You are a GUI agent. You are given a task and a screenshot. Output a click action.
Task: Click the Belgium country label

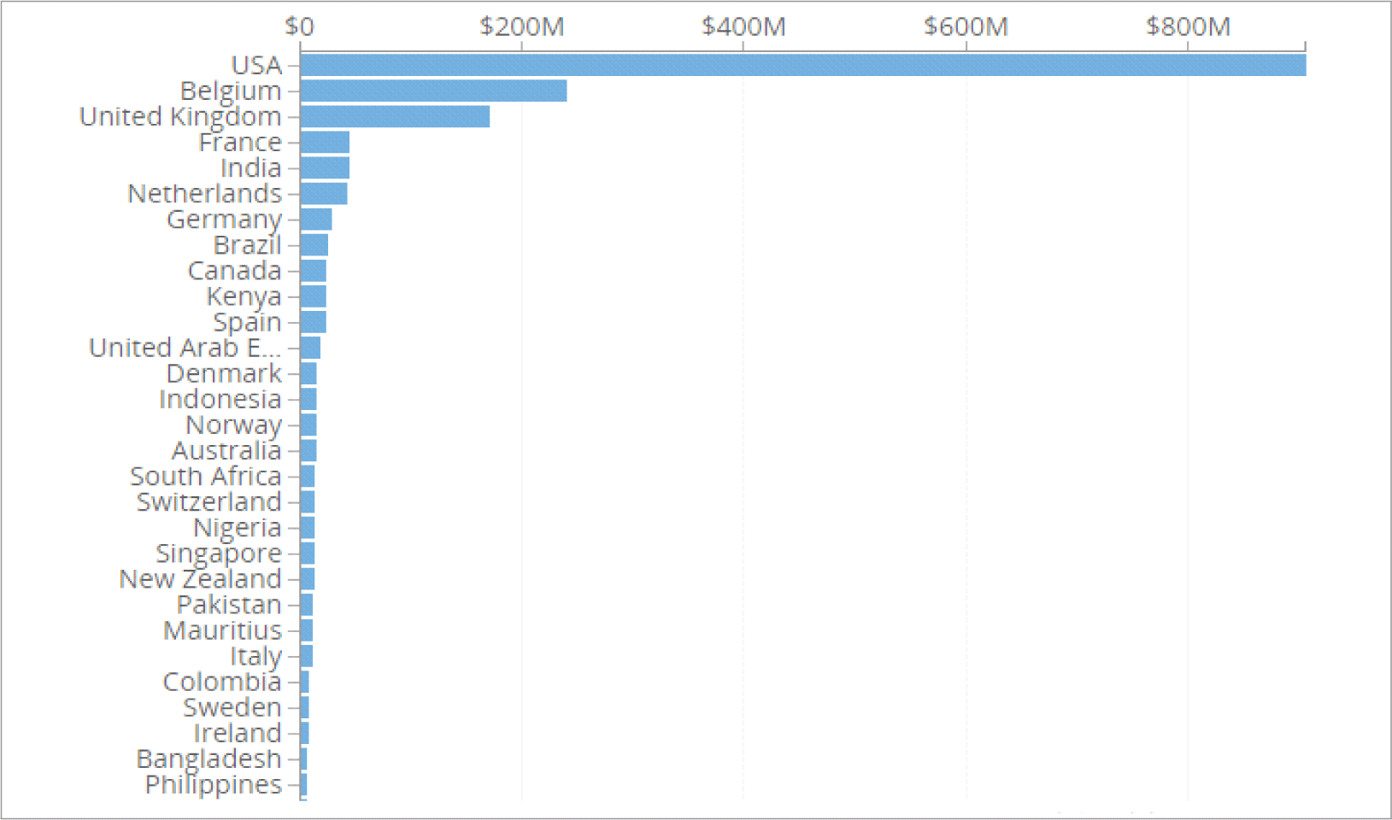click(x=231, y=91)
